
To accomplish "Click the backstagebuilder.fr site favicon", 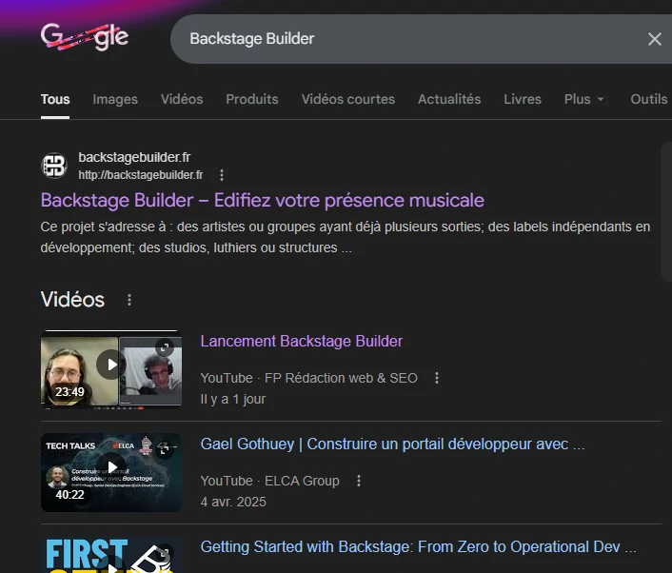I will [x=54, y=166].
